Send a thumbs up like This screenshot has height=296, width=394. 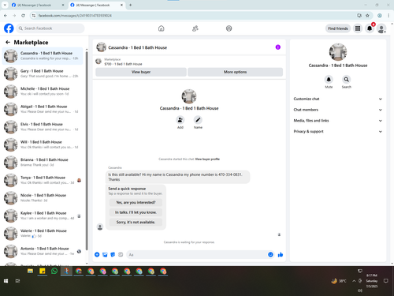point(281,254)
